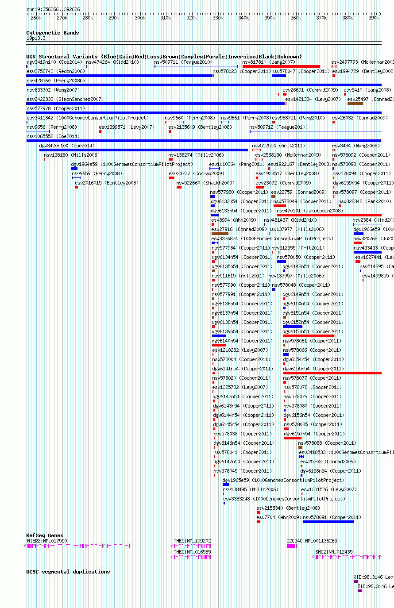Image resolution: width=394 pixels, height=608 pixels.
Task: Select the esv1994729 (Bentley2008) red marker
Action: click(x=334, y=76)
